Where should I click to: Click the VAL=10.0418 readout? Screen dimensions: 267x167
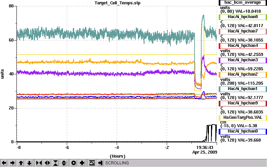click(x=248, y=11)
